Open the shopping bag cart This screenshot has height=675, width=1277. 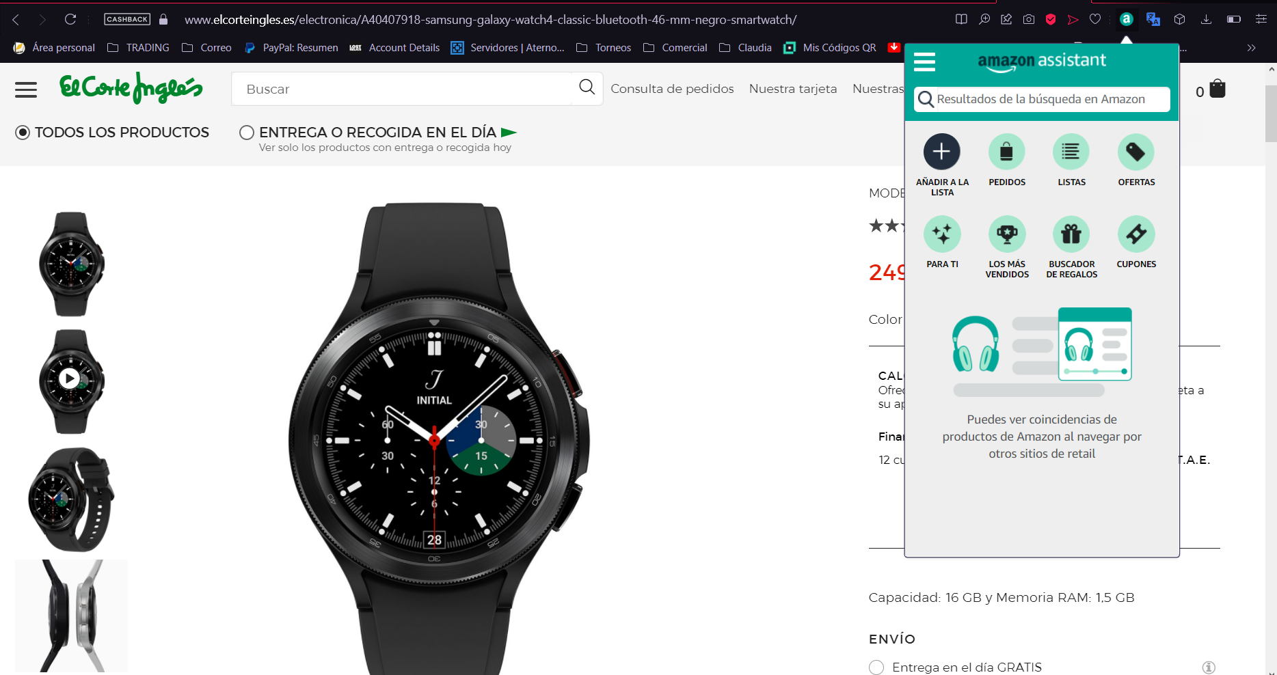pos(1217,89)
